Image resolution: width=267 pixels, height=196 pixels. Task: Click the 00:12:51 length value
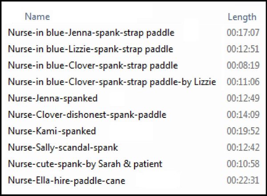point(243,49)
